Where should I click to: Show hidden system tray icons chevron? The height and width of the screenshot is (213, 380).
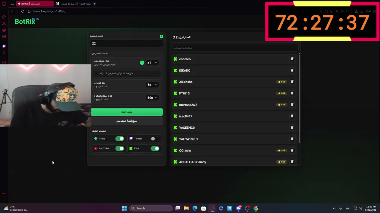[334, 208]
